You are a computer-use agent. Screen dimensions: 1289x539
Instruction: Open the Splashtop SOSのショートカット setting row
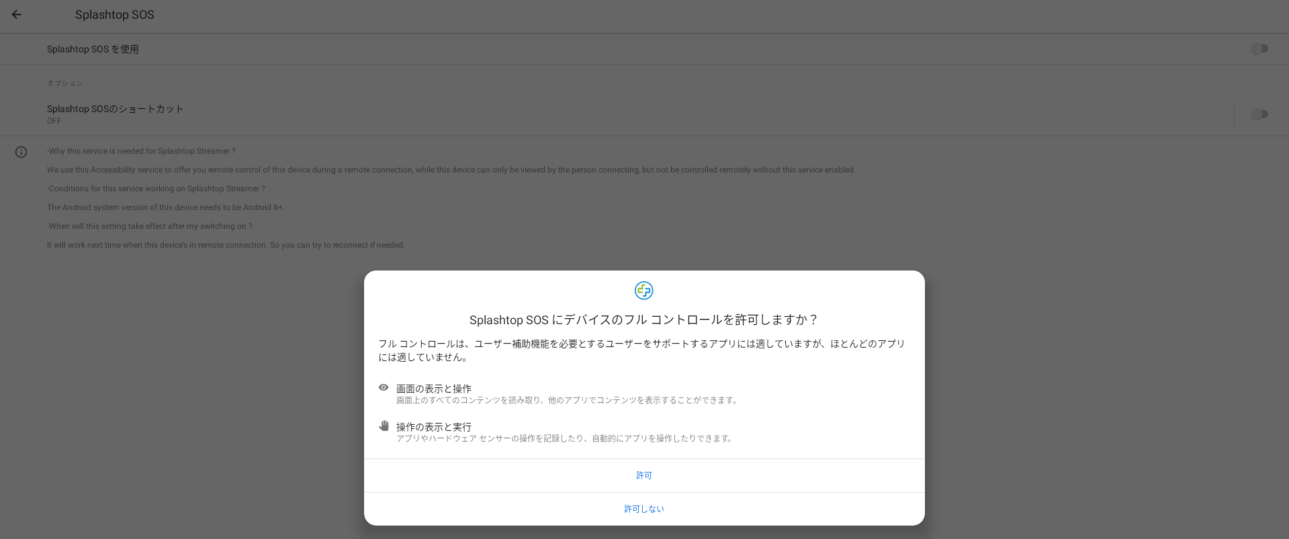click(x=617, y=114)
